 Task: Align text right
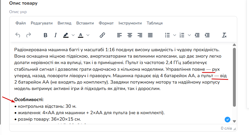tap(140, 35)
